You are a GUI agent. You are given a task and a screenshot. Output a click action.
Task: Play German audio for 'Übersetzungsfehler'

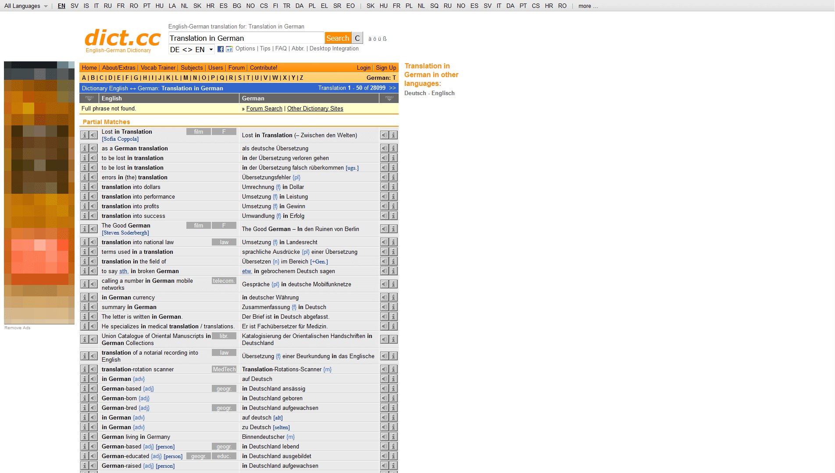pyautogui.click(x=384, y=177)
